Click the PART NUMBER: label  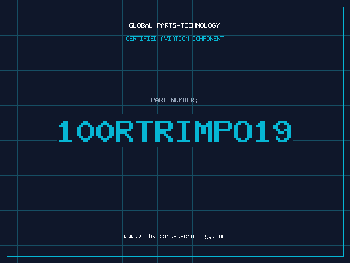click(174, 100)
